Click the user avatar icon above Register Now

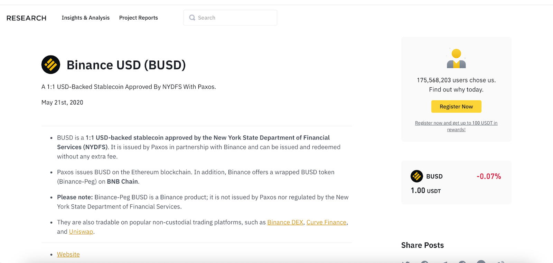(456, 58)
